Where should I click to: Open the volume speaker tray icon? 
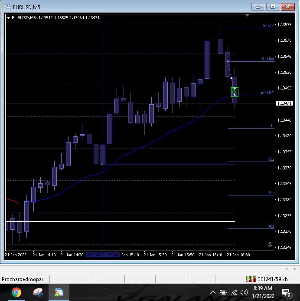point(244,293)
